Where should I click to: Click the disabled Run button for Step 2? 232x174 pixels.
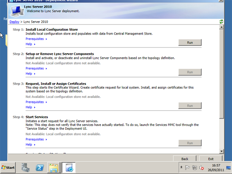190,72
